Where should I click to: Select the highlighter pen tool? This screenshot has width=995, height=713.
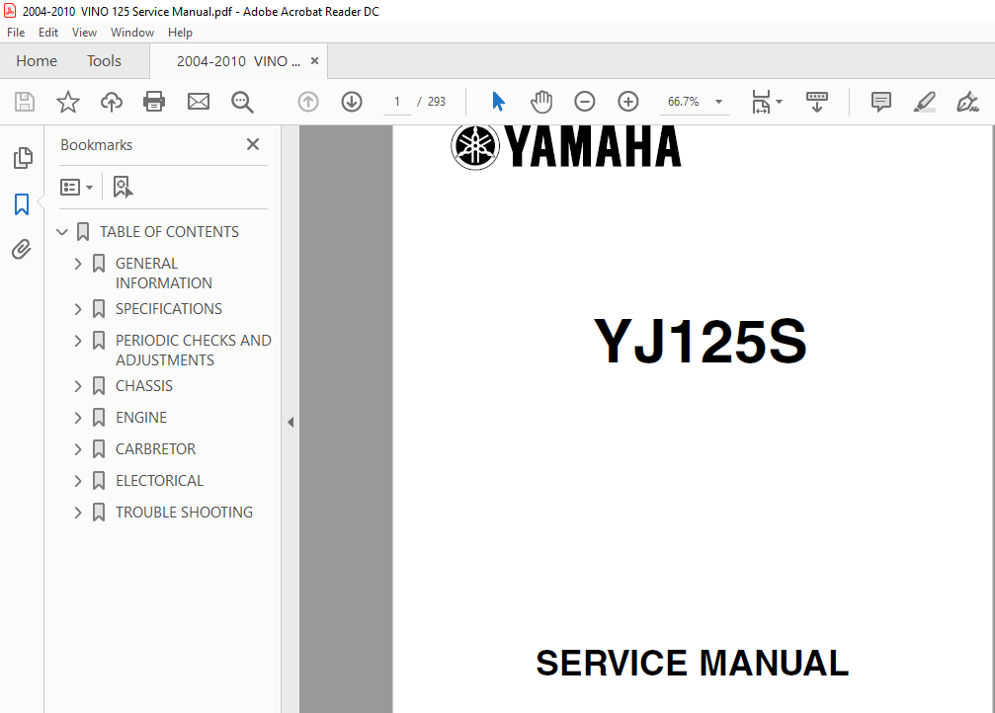coord(925,102)
